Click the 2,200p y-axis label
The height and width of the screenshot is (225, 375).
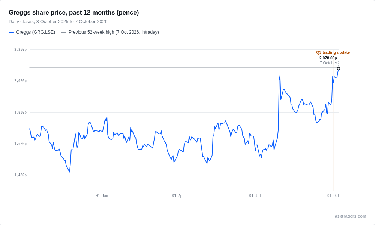pos(20,50)
